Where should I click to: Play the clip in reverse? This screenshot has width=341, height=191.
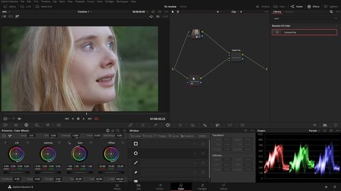point(72,119)
